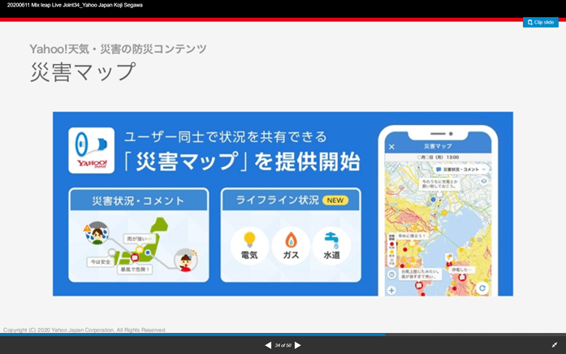This screenshot has height=354, width=566.
Task: Click the crying rain-soaked person avatar
Action: click(97, 233)
